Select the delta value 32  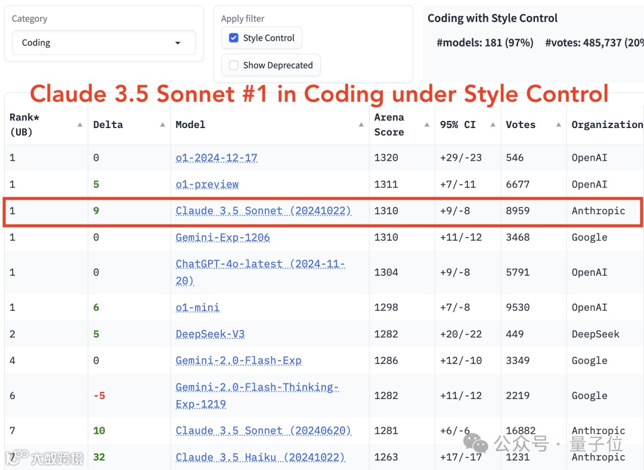[x=99, y=457]
